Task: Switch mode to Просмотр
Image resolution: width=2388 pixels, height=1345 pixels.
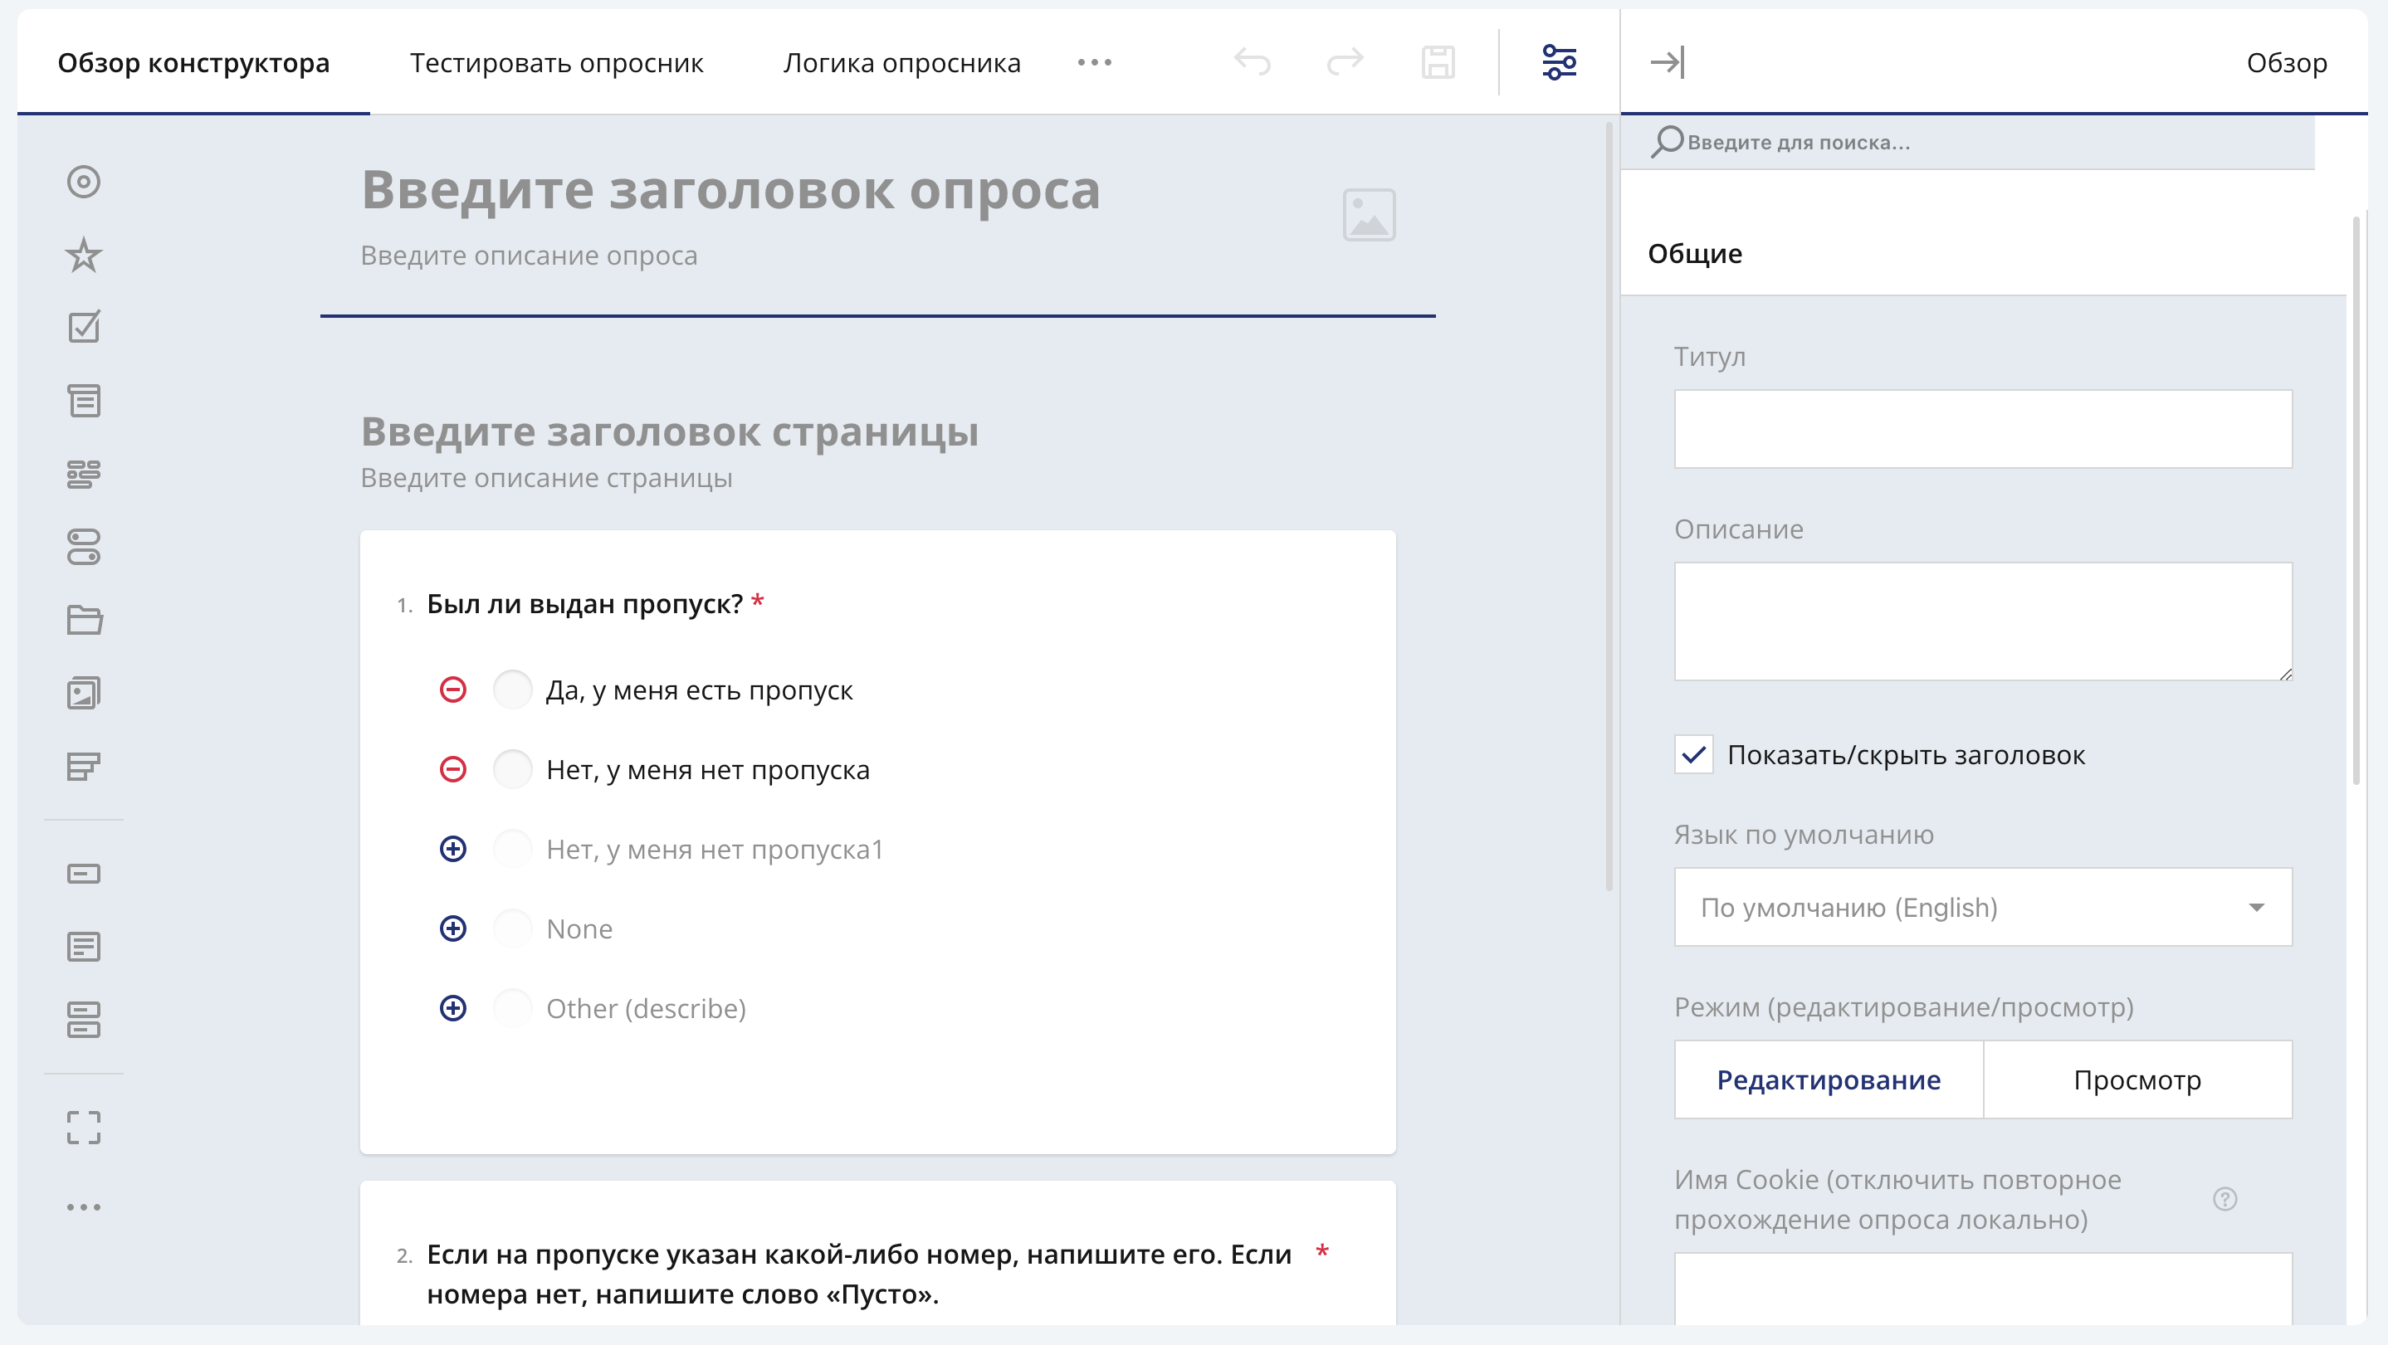Action: point(2137,1079)
